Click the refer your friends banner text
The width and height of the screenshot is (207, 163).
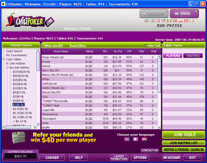[63, 137]
